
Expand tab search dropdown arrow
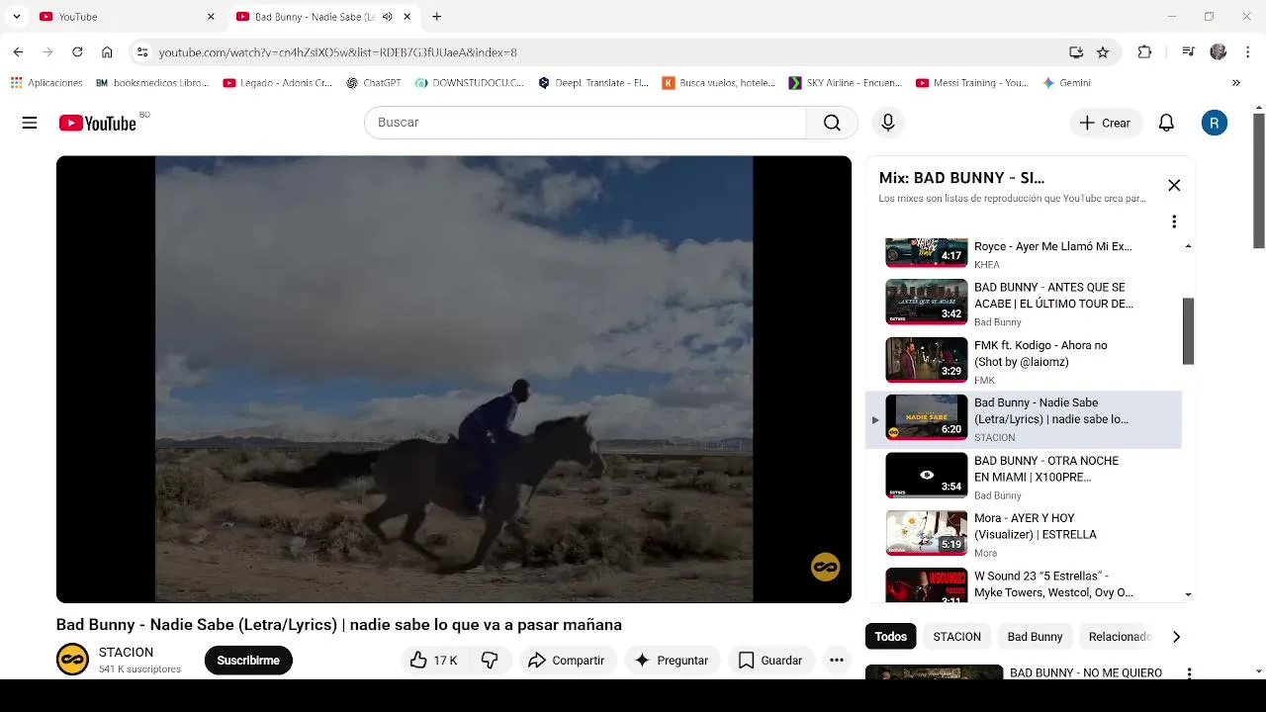16,17
